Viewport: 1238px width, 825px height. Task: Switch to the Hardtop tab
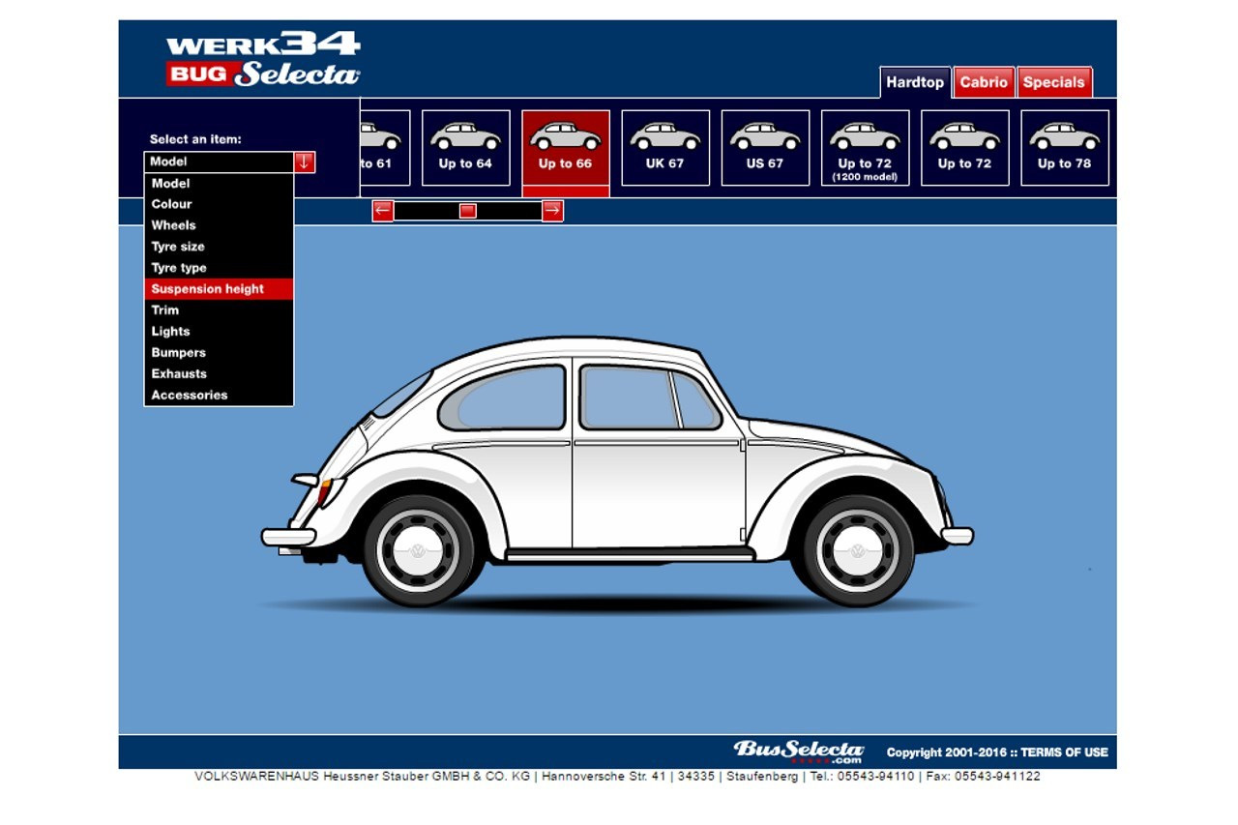point(915,82)
